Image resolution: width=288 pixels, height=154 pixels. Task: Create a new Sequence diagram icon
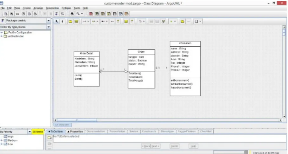point(103,14)
